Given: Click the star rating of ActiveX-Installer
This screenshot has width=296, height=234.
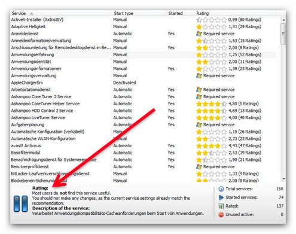Looking at the screenshot, I should [x=211, y=20].
